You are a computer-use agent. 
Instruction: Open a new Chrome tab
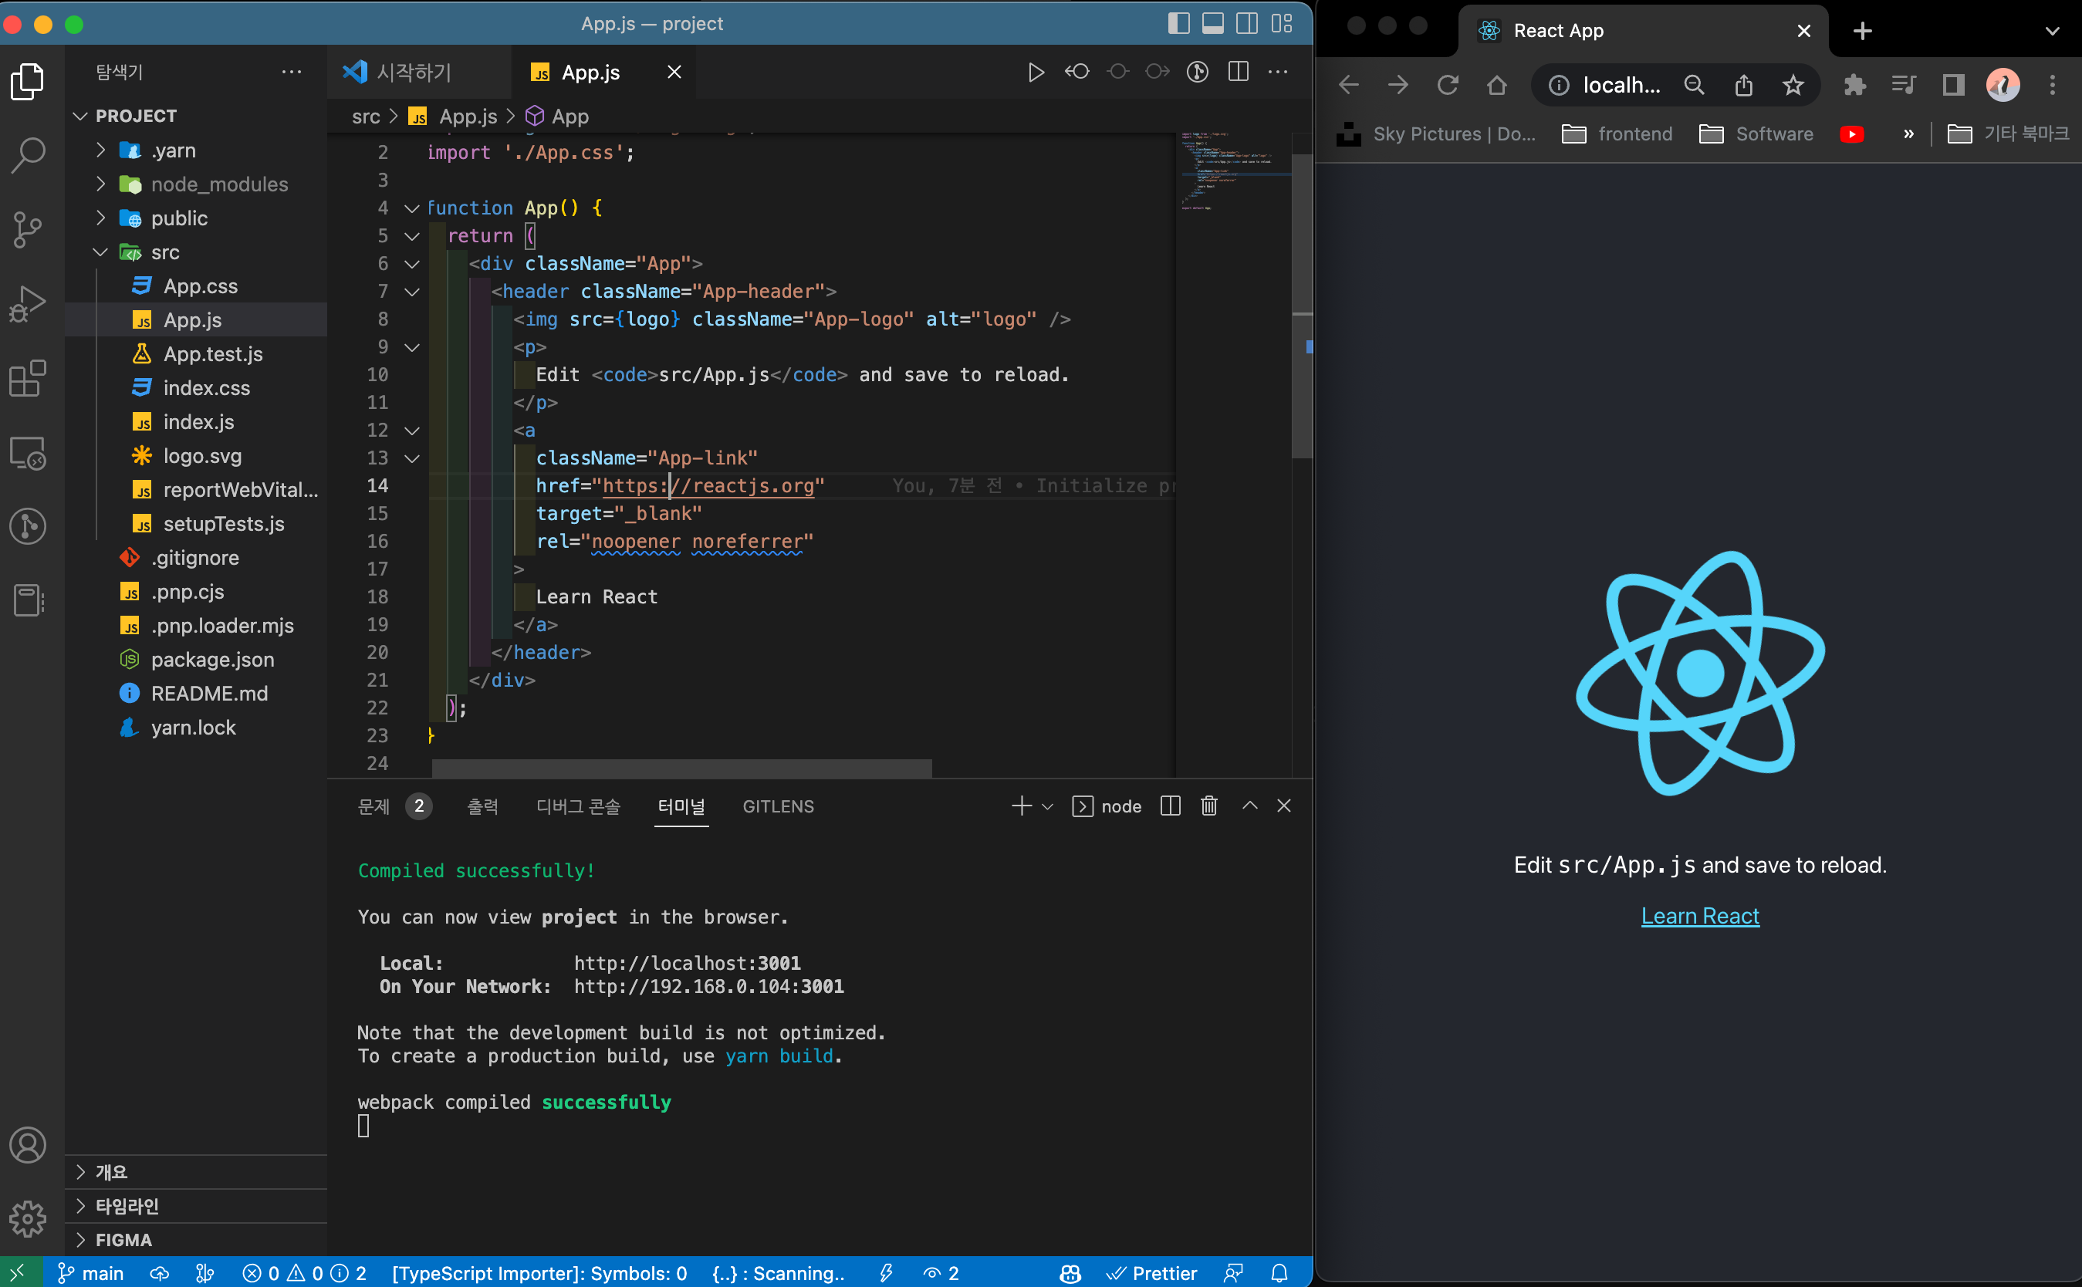[x=1861, y=31]
